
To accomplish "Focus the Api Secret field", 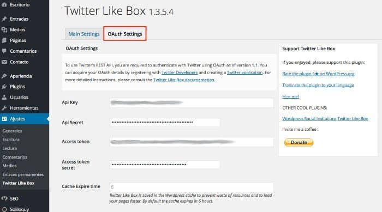I will pyautogui.click(x=165, y=122).
